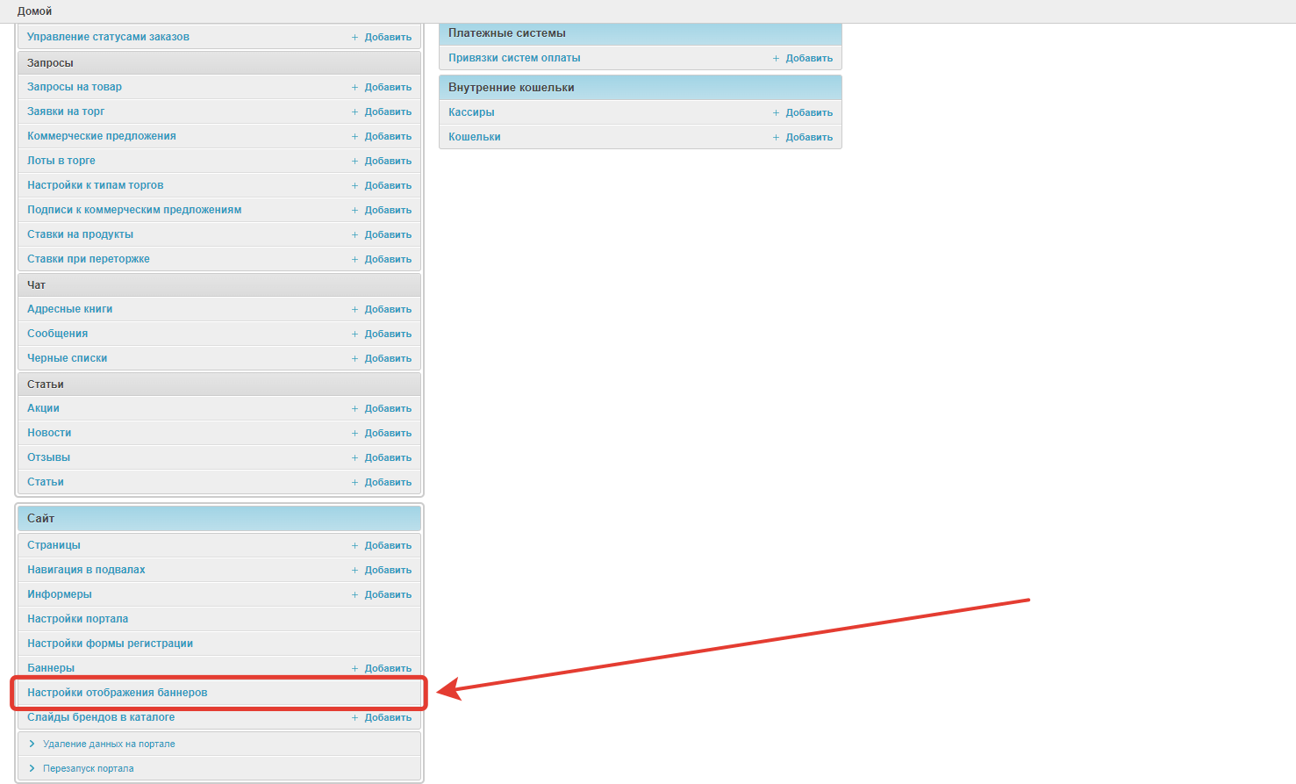Add a new Отзывы entry
This screenshot has width=1296, height=784.
coord(387,458)
